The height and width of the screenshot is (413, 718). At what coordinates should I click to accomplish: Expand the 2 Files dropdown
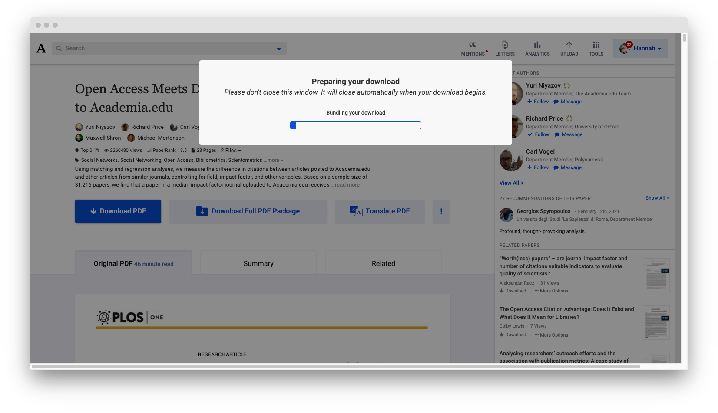[231, 151]
